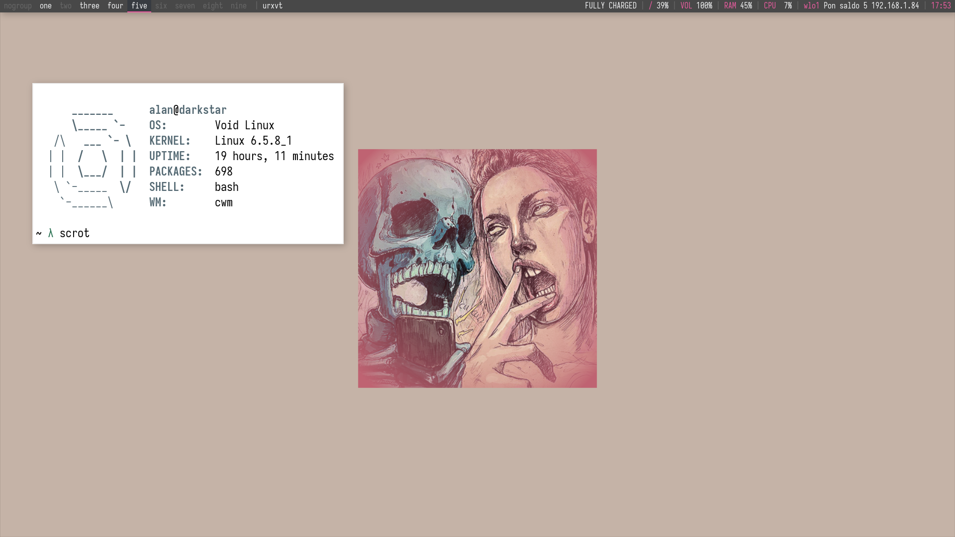Go to workspace group four
The width and height of the screenshot is (955, 537).
(x=115, y=6)
